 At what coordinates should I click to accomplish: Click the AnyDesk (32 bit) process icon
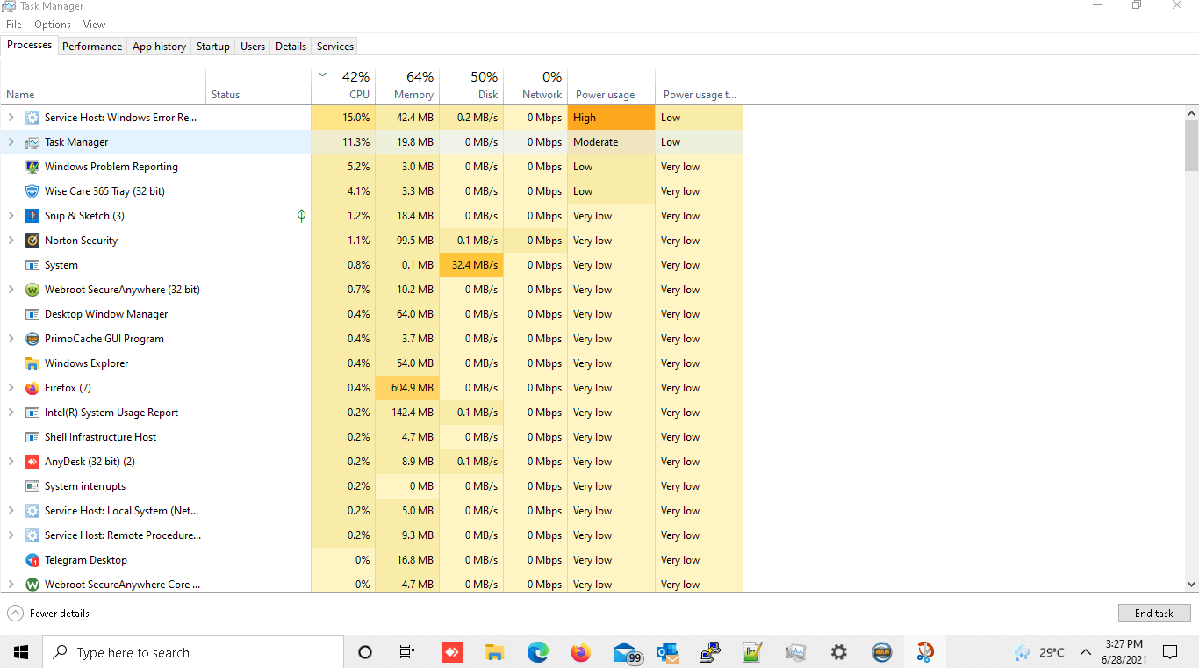(x=32, y=462)
